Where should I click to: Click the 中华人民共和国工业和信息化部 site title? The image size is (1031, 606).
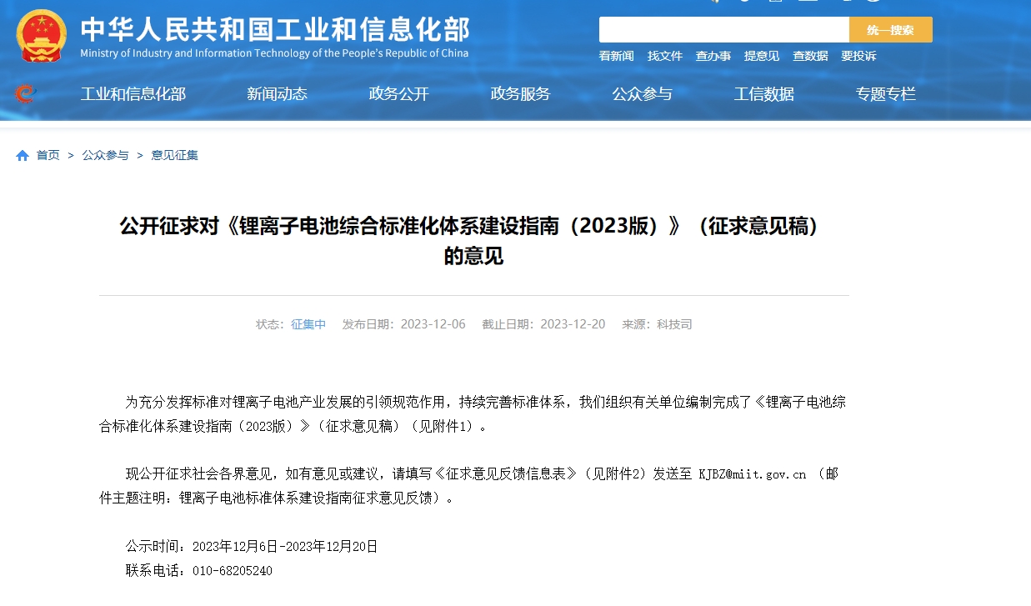point(274,29)
